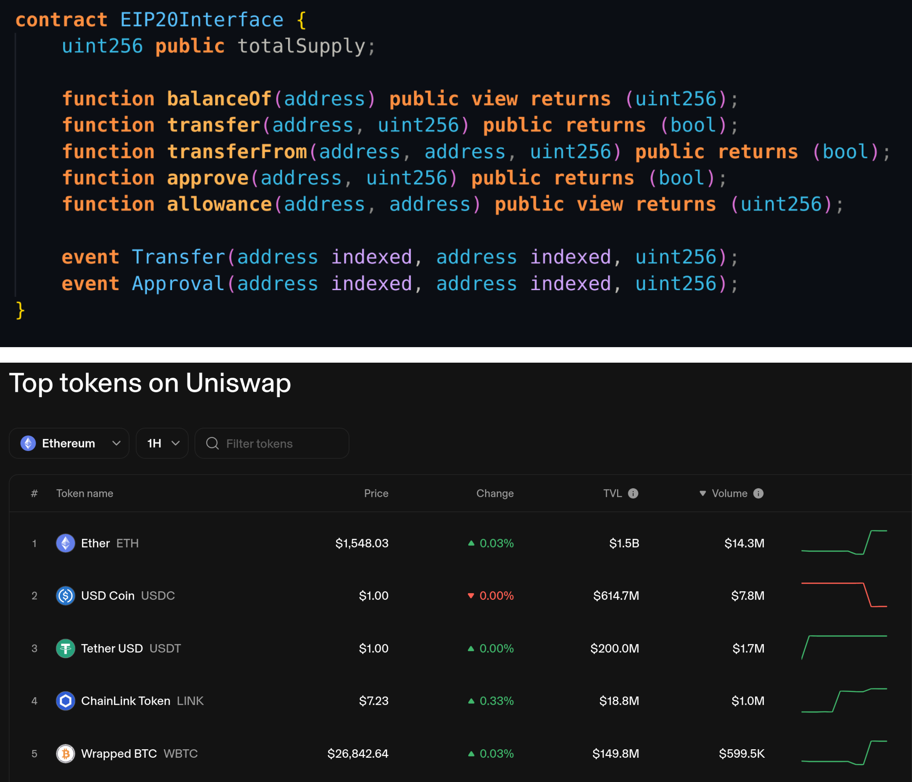Click the ChainLink TVL value $18.8M
Image resolution: width=912 pixels, height=782 pixels.
[619, 701]
